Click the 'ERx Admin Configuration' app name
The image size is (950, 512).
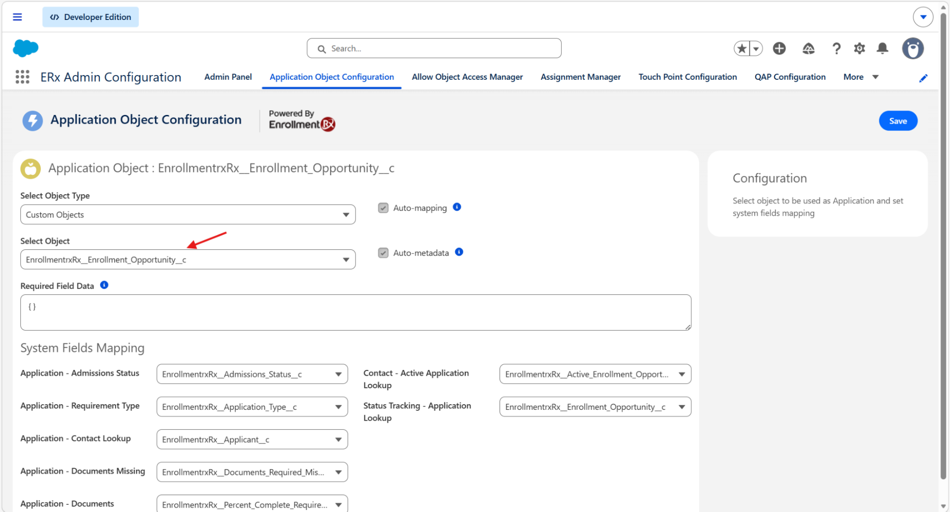[x=111, y=77]
